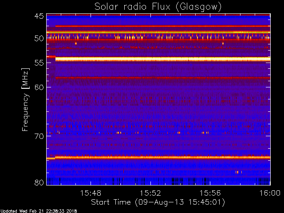Image resolution: width=284 pixels, height=213 pixels.
Task: Click the red band near 58 MHz
Action: tap(163, 78)
